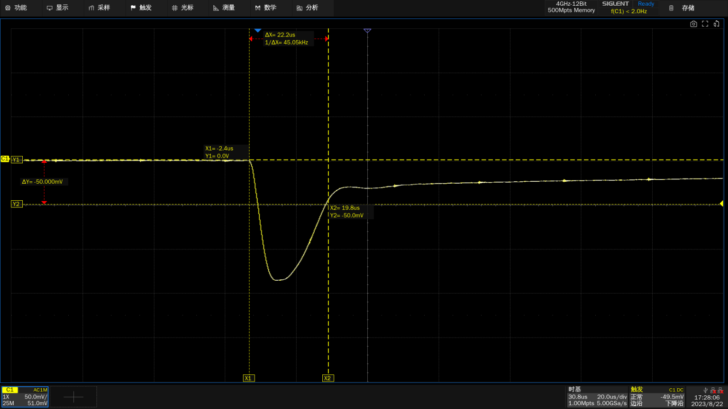This screenshot has width=728, height=409.
Task: Click the icon right of the fullscreen icon
Action: tap(716, 24)
